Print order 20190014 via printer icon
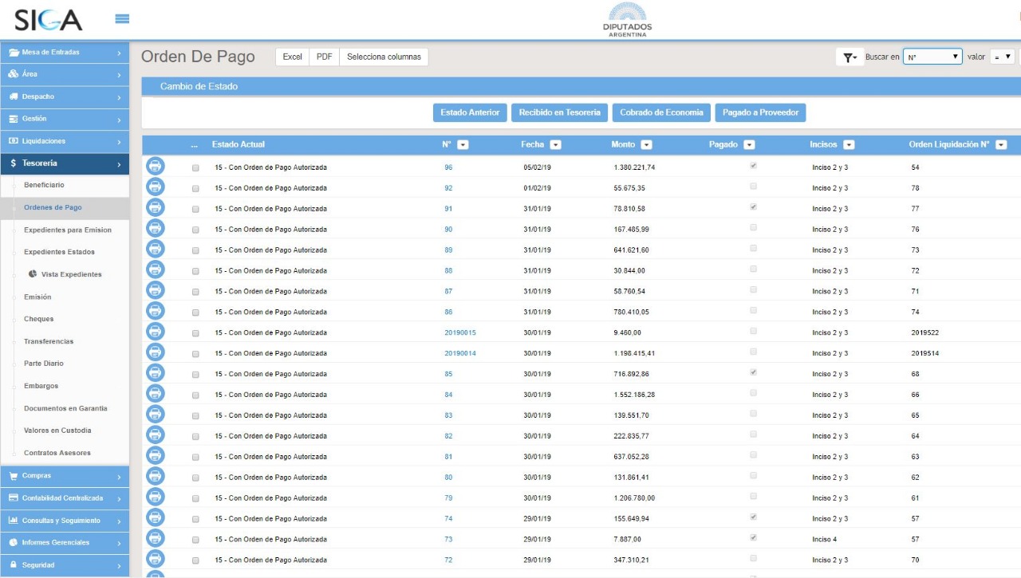 [156, 352]
